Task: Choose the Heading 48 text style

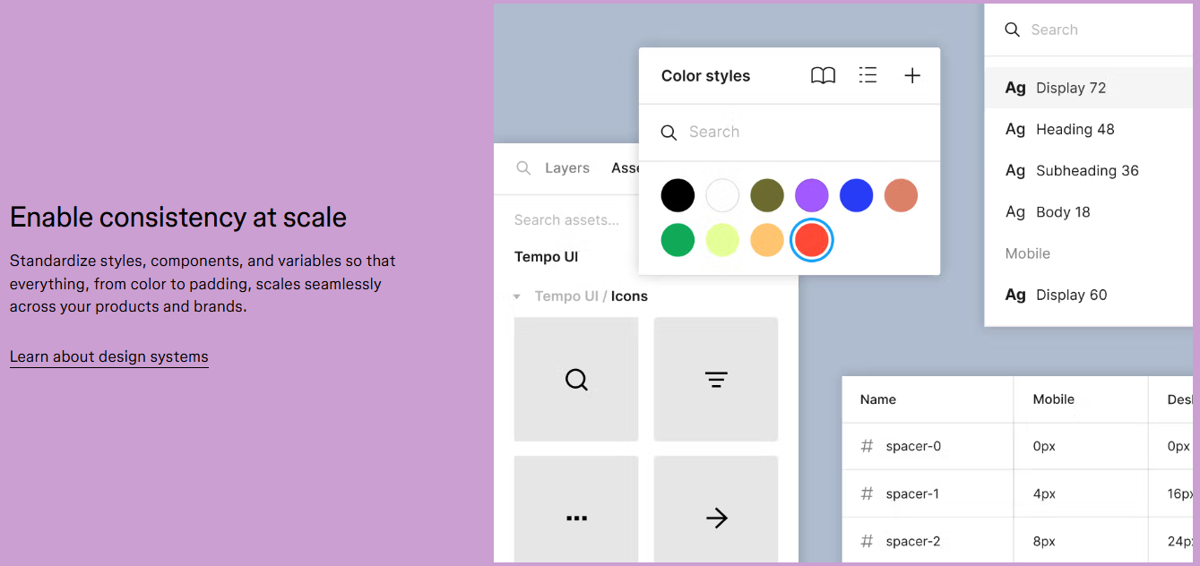Action: coord(1075,129)
